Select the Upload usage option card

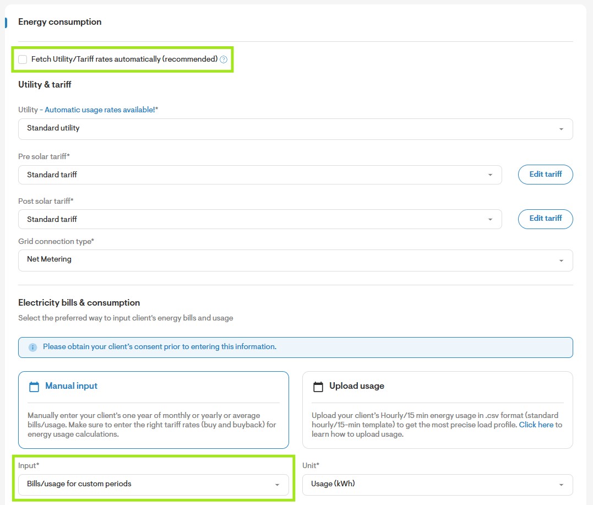[x=438, y=410]
